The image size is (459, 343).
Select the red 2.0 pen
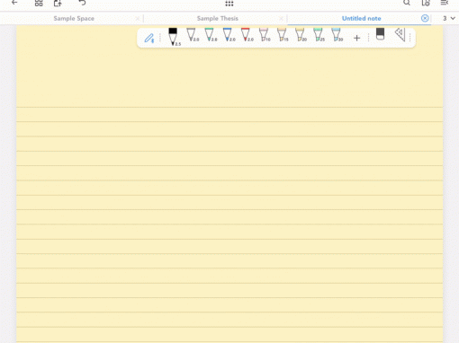point(247,35)
